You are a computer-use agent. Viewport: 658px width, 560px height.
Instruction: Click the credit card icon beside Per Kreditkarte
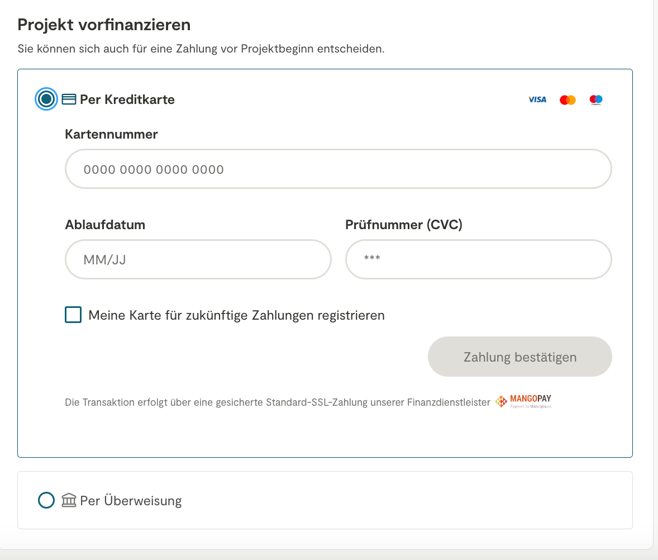(x=69, y=99)
